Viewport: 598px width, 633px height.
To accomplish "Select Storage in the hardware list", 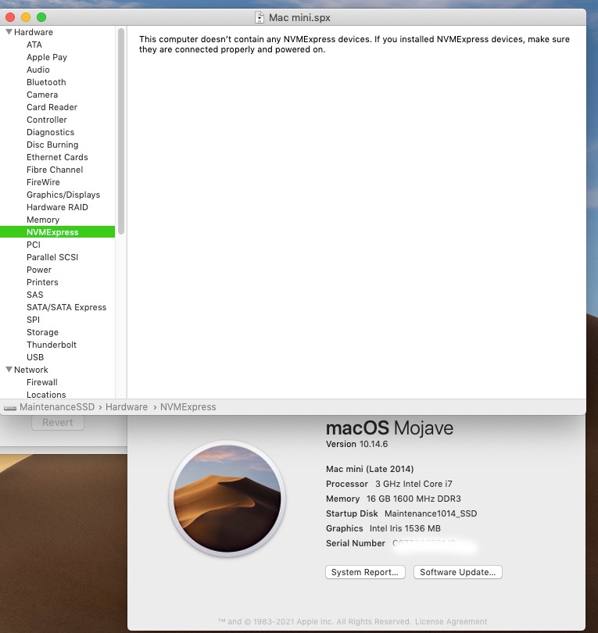I will click(x=42, y=332).
